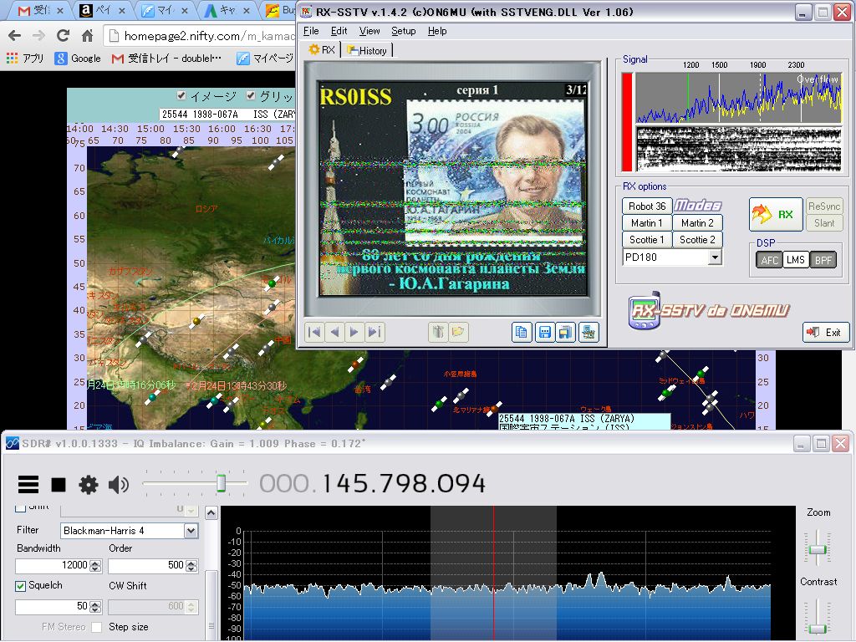Toggle the Squelch checkbox
856x642 pixels.
(x=21, y=586)
